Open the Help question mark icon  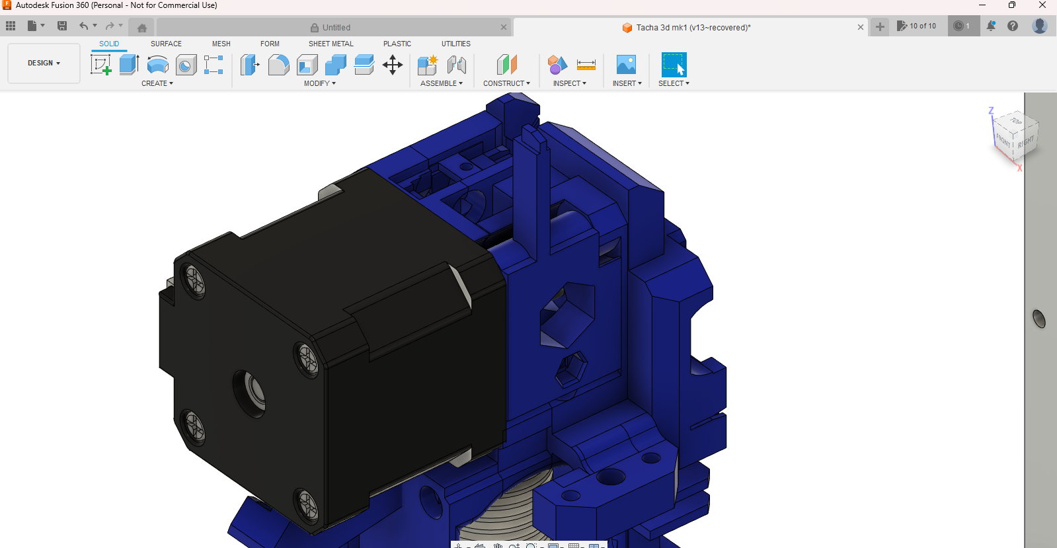pyautogui.click(x=1013, y=26)
